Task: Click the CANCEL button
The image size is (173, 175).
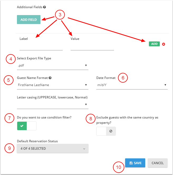Action: click(158, 163)
